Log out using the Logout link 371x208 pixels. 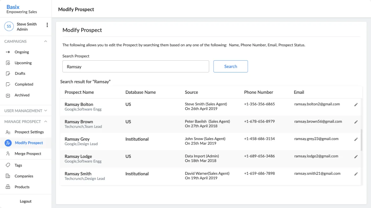click(26, 201)
